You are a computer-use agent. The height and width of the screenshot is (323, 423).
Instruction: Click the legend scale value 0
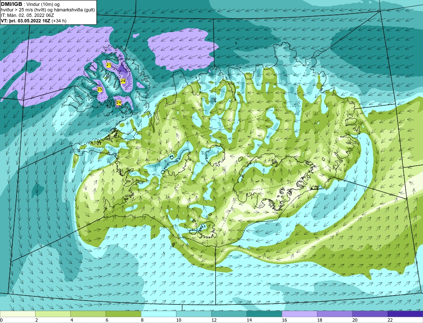pyautogui.click(x=1, y=320)
